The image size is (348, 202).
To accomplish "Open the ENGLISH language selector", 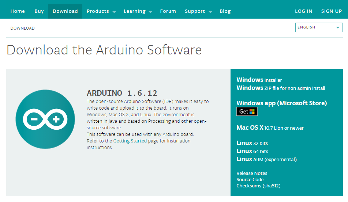I will 319,27.
